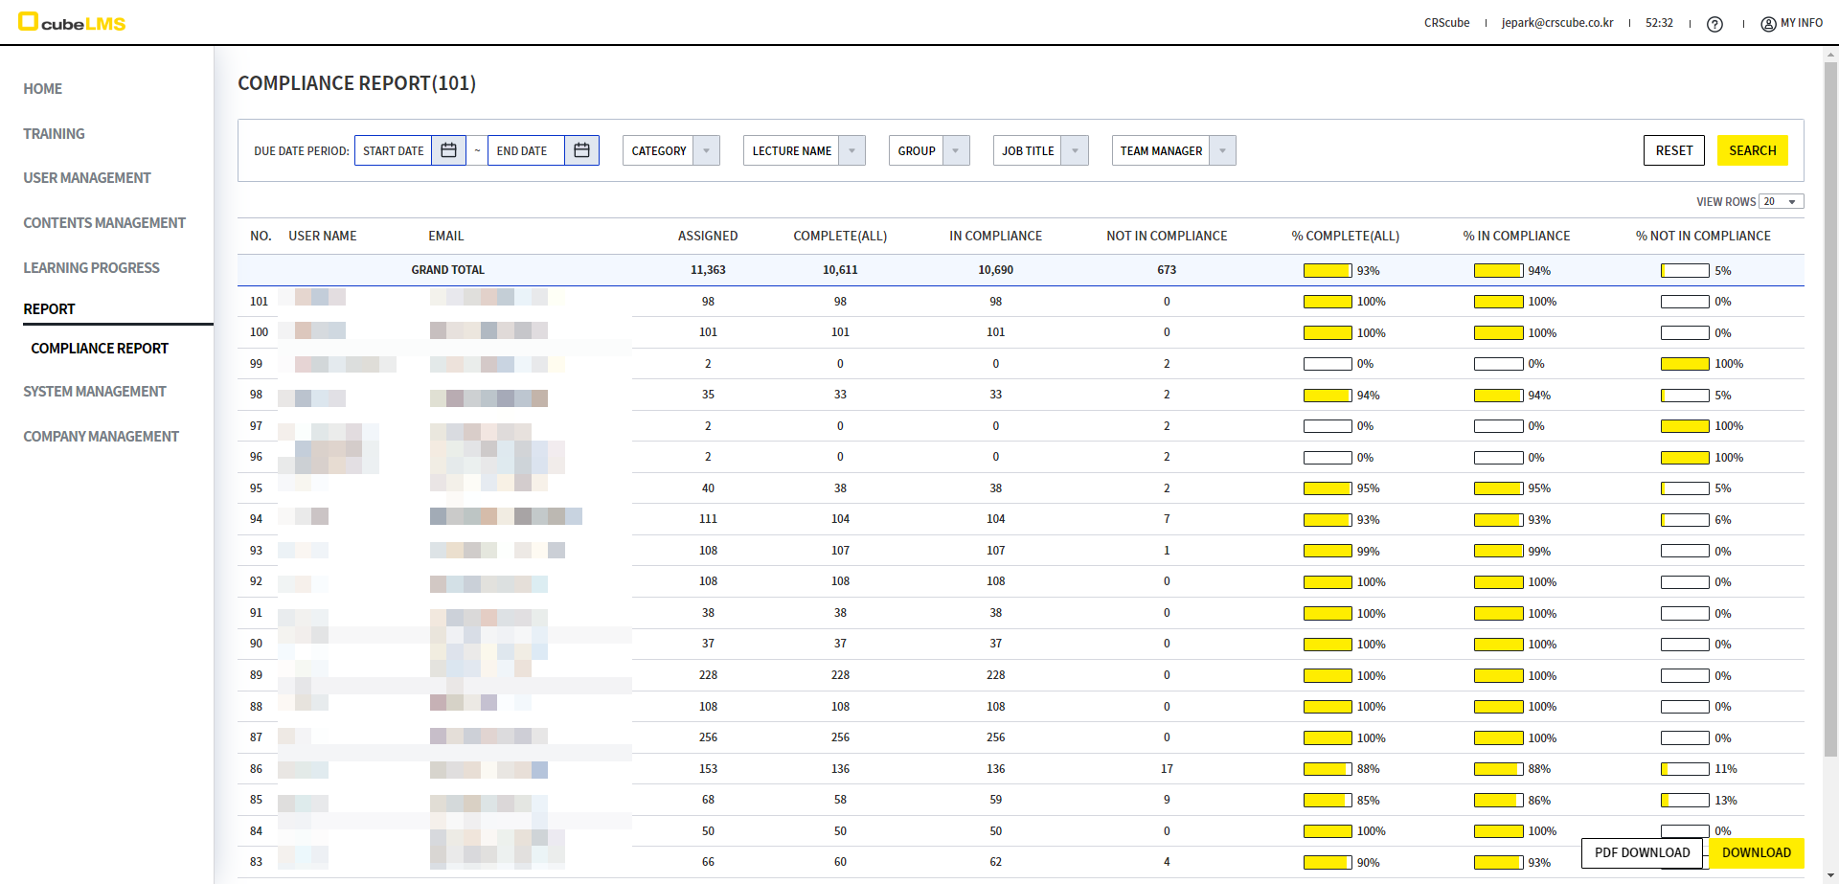Select Compliance Report submenu item
This screenshot has width=1839, height=884.
point(100,349)
